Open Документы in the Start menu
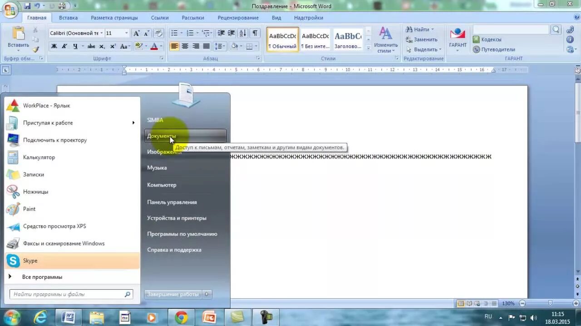The width and height of the screenshot is (581, 326). [185, 136]
